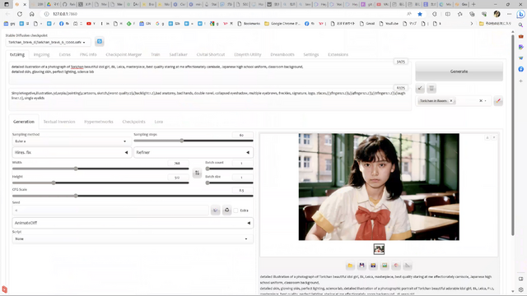Click the reuse seed recycle icon

pos(227,210)
